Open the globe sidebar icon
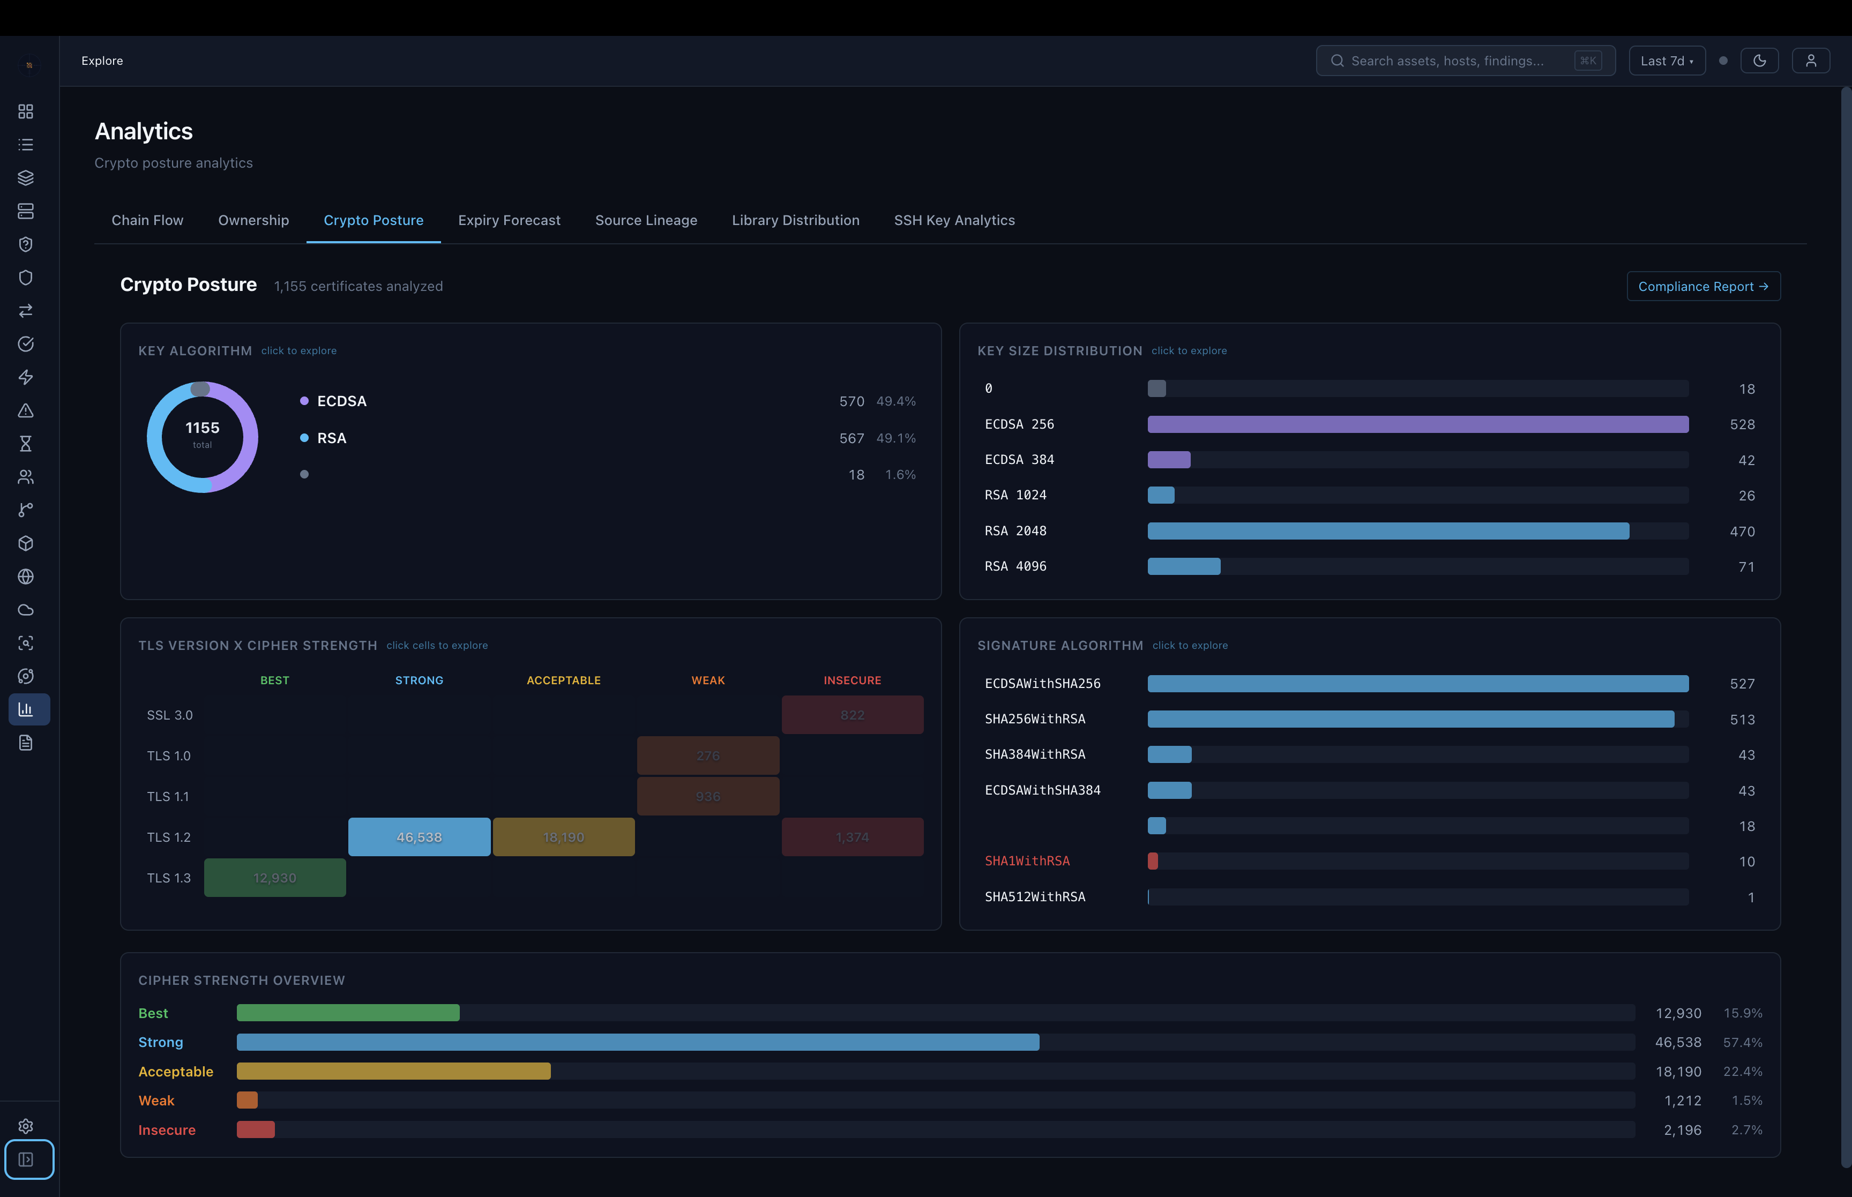The width and height of the screenshot is (1852, 1197). click(26, 577)
